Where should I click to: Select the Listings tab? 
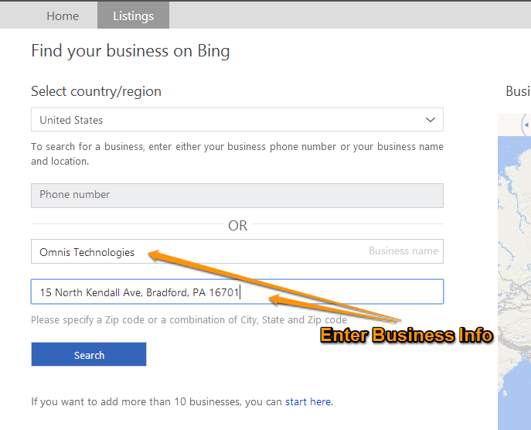pos(133,15)
